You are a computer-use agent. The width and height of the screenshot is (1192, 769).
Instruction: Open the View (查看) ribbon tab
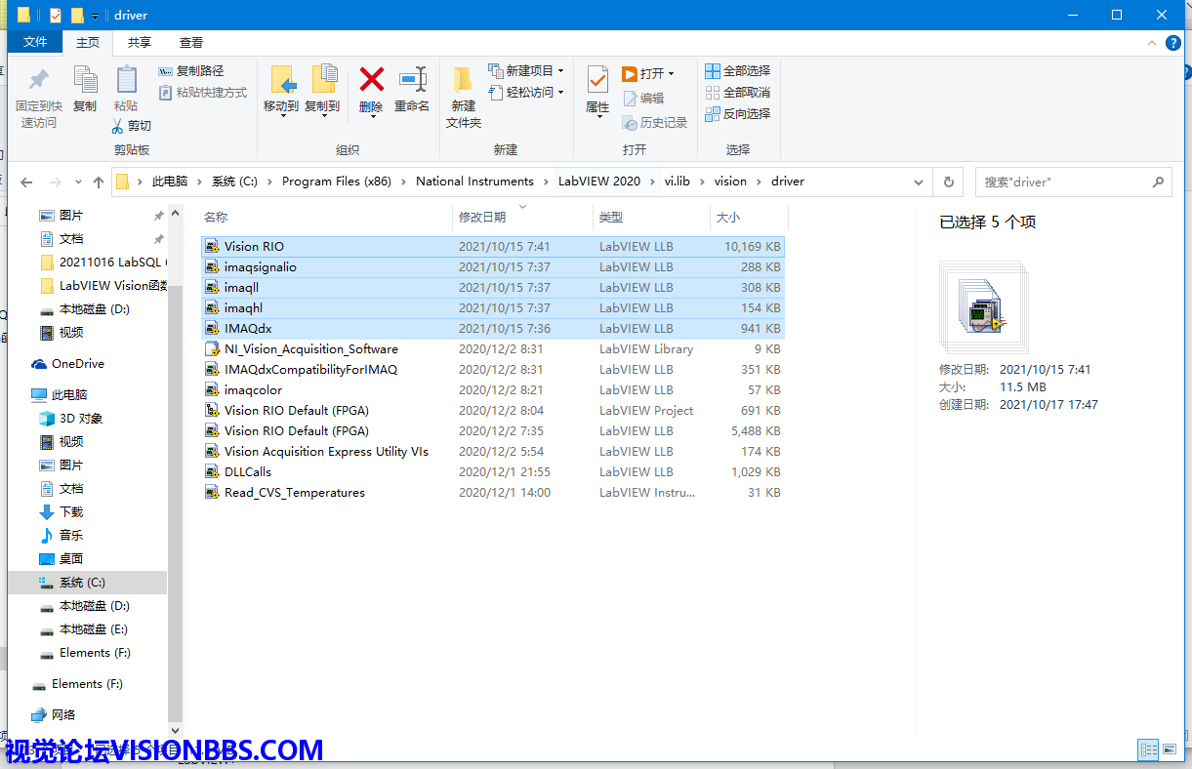point(191,43)
